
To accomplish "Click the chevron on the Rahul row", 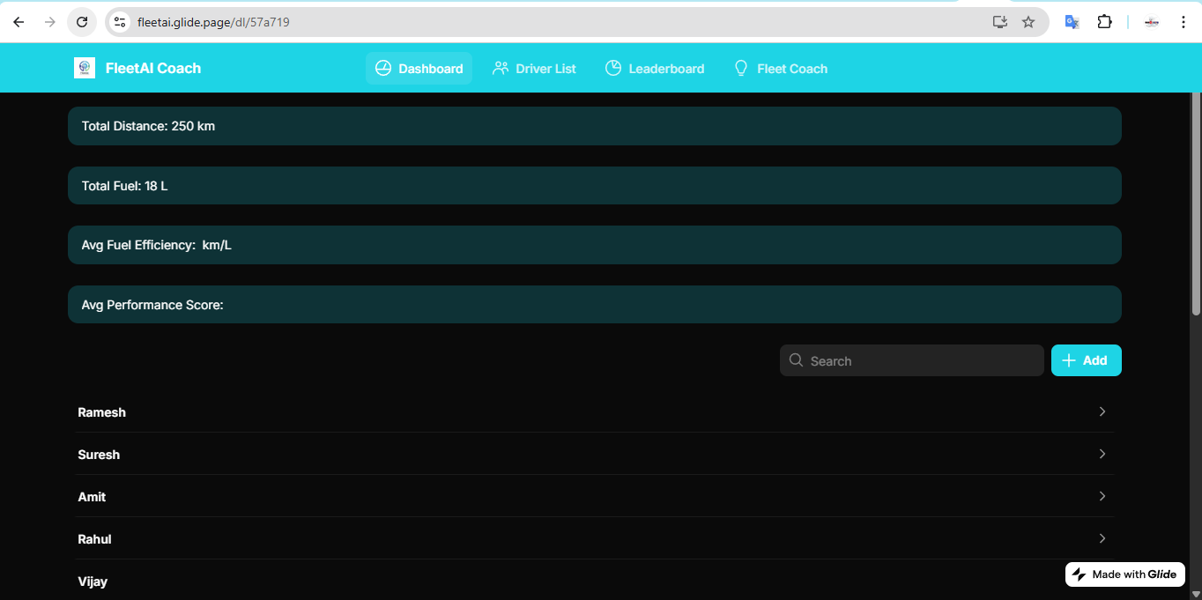I will [1102, 538].
